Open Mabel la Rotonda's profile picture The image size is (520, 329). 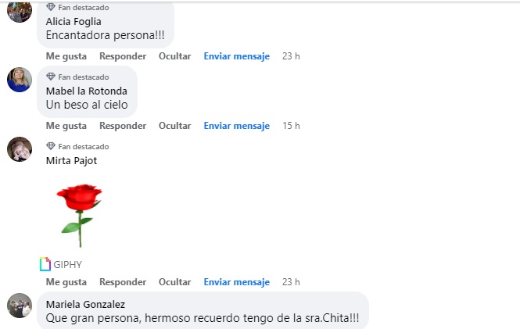click(x=20, y=80)
